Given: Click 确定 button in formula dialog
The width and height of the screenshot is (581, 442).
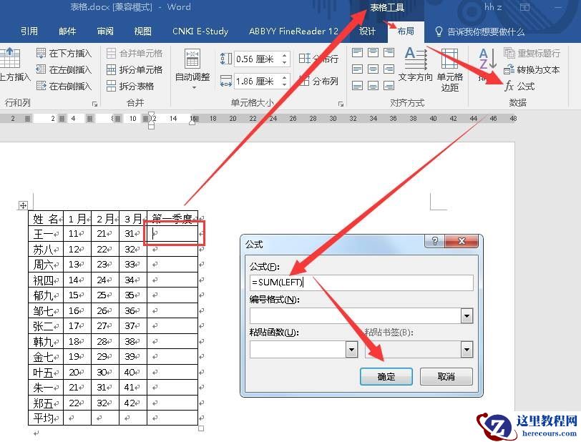Looking at the screenshot, I should (386, 376).
